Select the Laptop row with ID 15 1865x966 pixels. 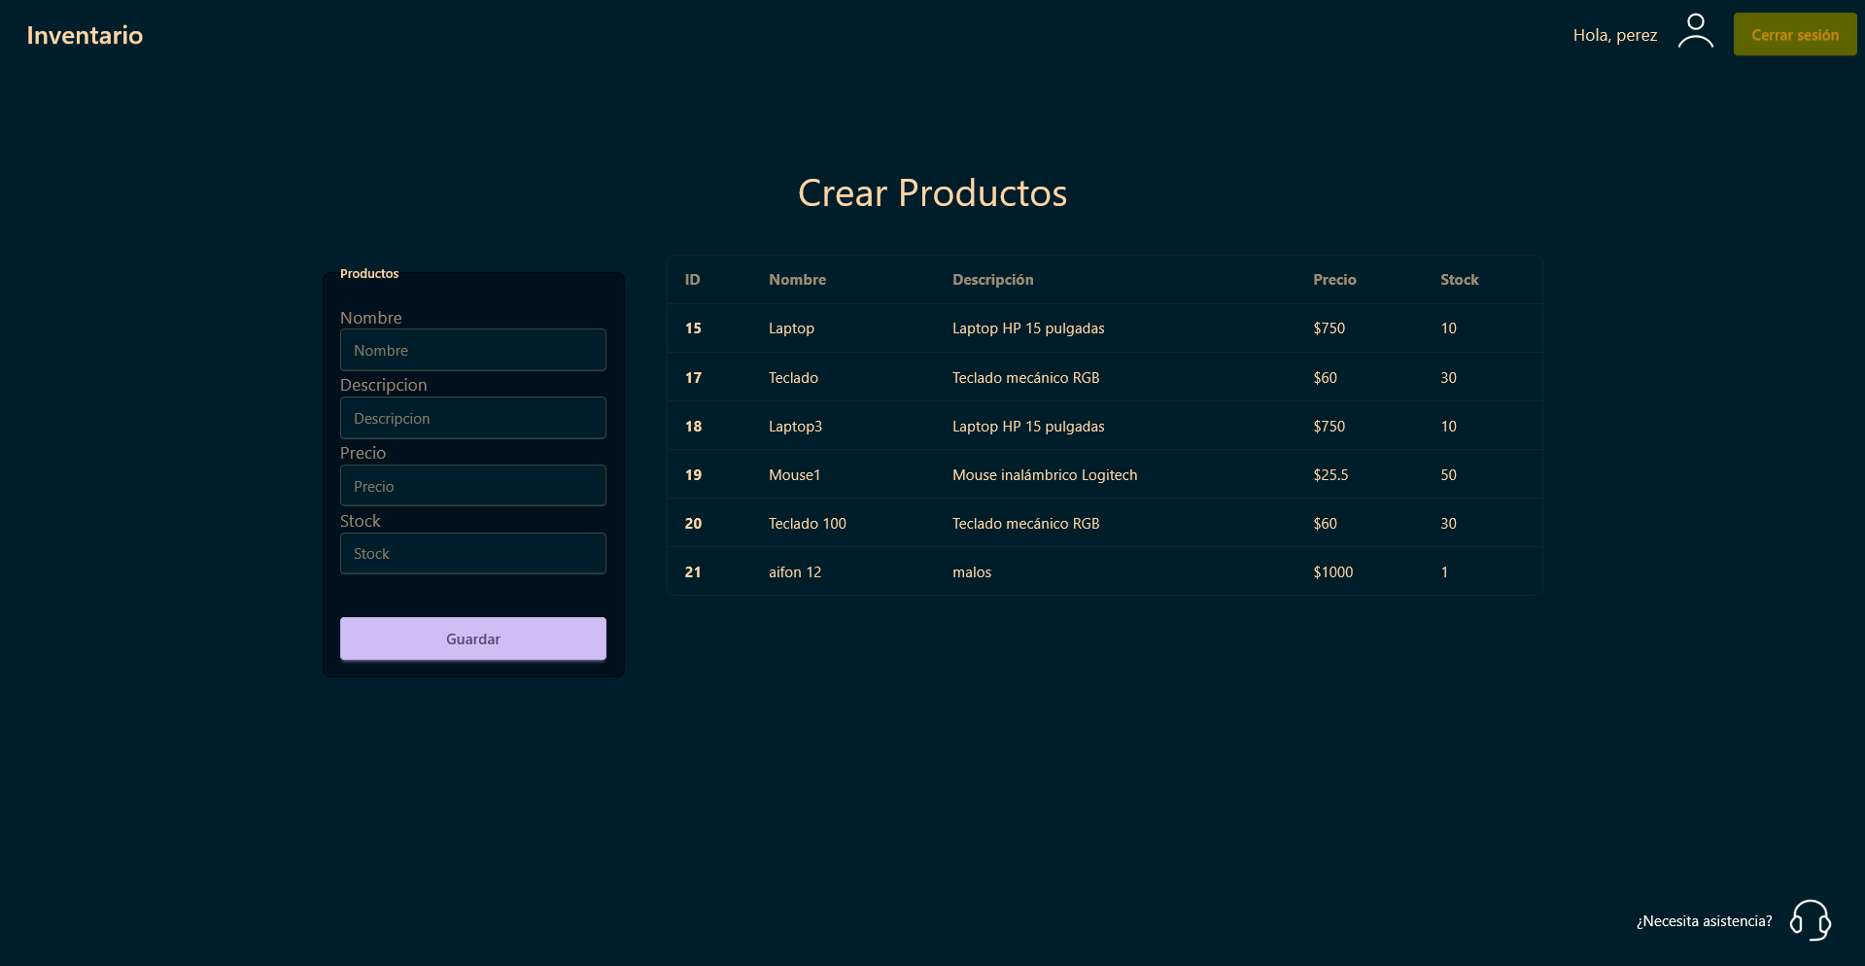coord(1104,328)
